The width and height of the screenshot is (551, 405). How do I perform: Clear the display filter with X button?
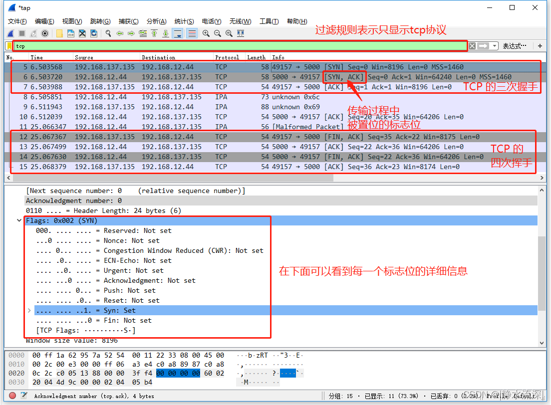[x=472, y=46]
